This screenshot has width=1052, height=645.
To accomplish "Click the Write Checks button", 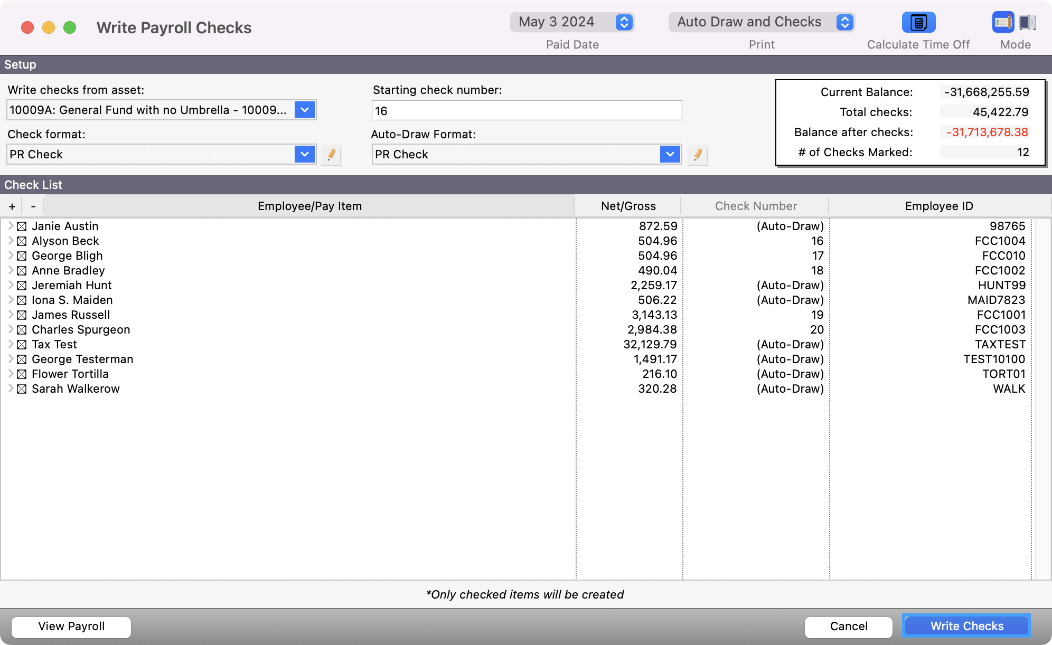I will (966, 627).
